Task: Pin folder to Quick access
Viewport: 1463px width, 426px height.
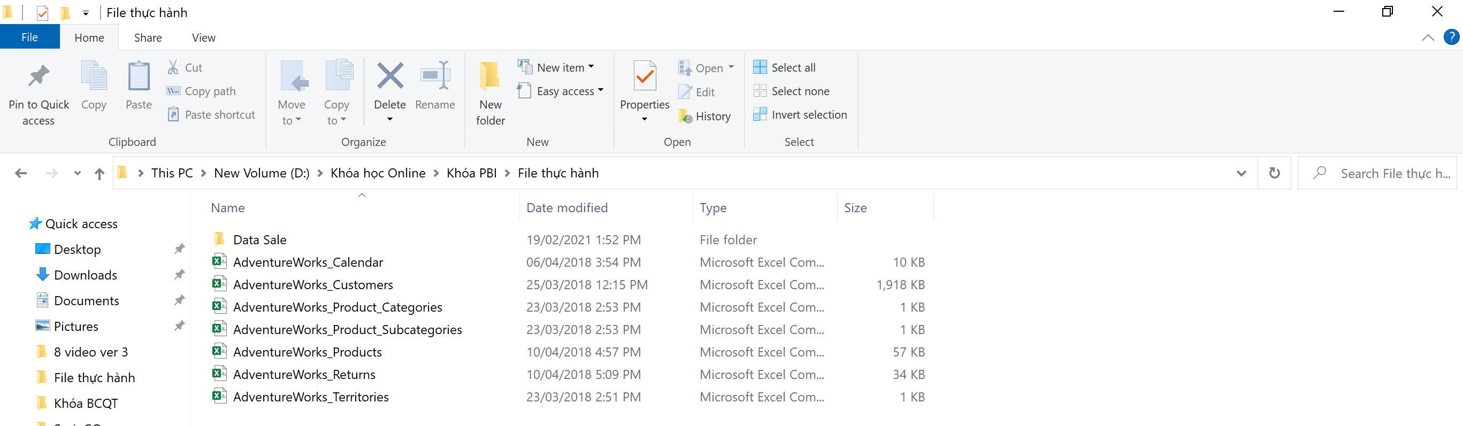Action: tap(39, 94)
